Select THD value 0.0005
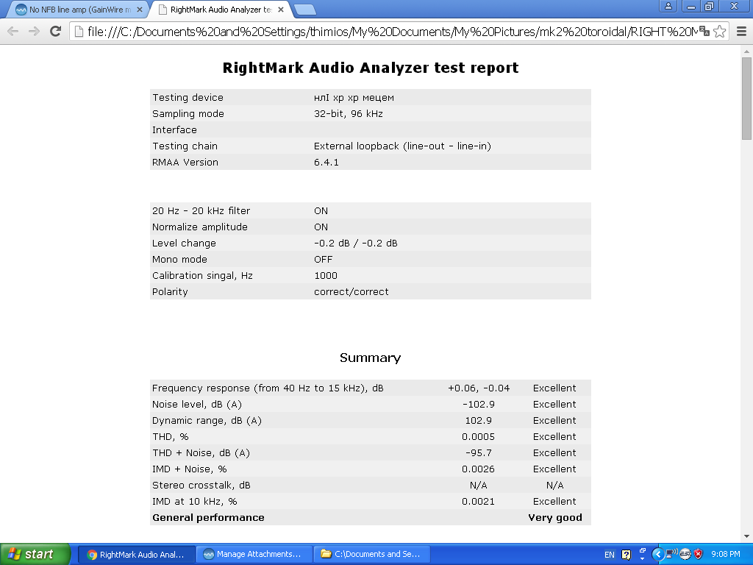 pos(478,437)
